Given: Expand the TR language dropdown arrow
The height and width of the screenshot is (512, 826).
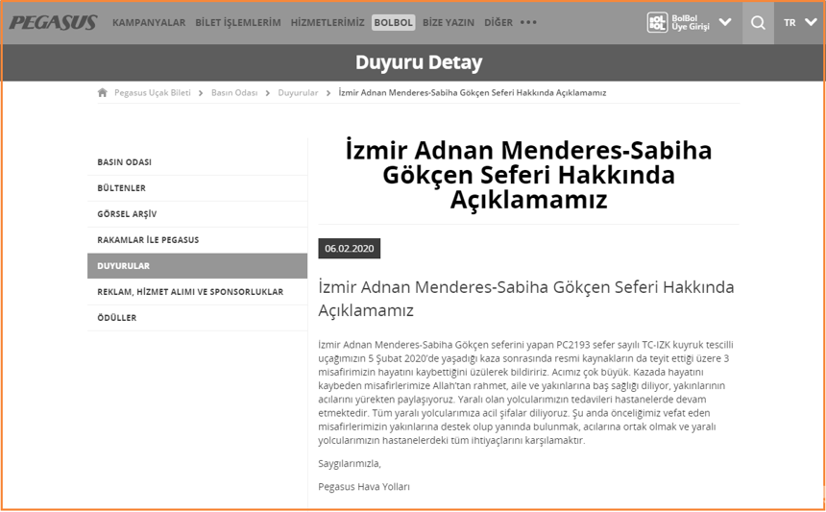Looking at the screenshot, I should [x=811, y=22].
